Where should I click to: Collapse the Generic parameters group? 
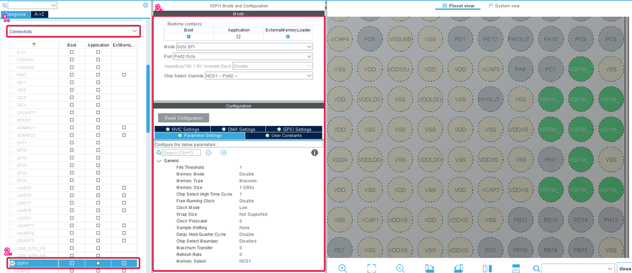tap(159, 160)
